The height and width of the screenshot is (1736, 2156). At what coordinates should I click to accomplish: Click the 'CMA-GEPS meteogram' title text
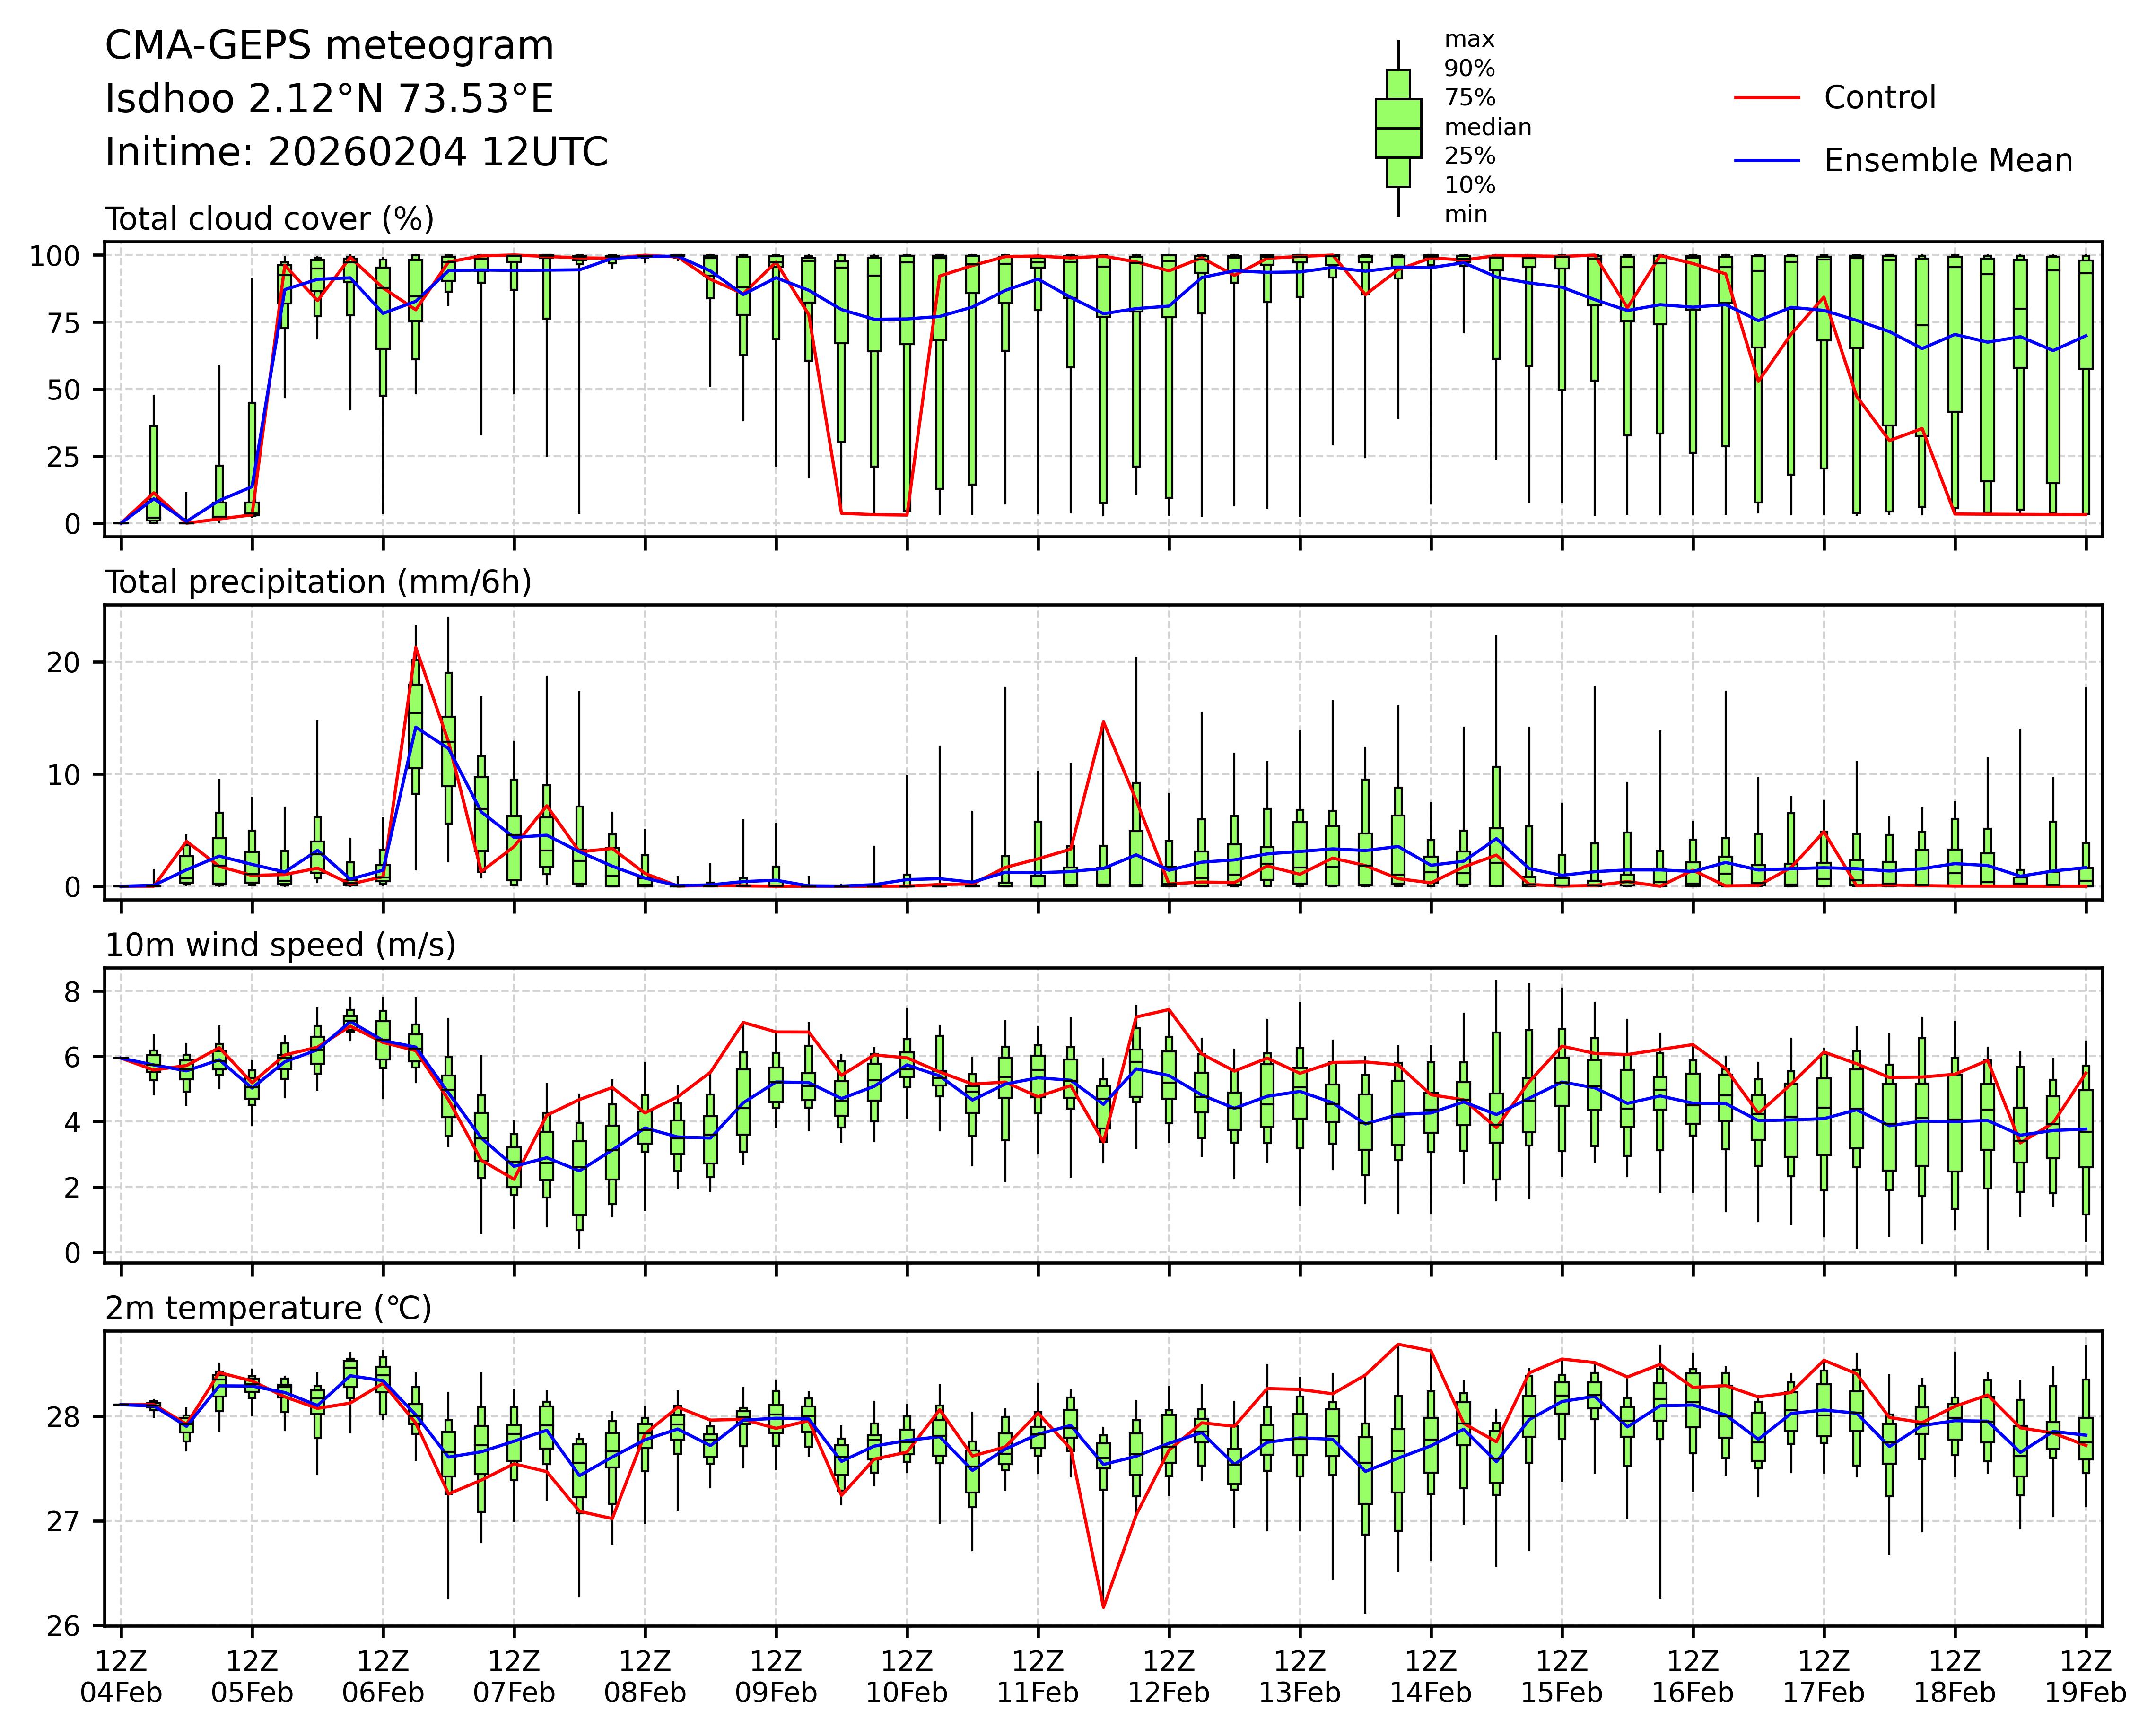329,46
